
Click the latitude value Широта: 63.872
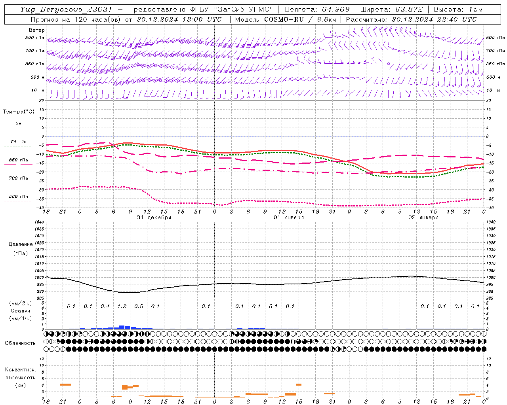(x=391, y=9)
